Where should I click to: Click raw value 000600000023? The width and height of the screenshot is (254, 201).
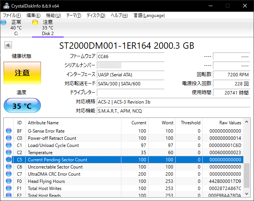[225, 153]
